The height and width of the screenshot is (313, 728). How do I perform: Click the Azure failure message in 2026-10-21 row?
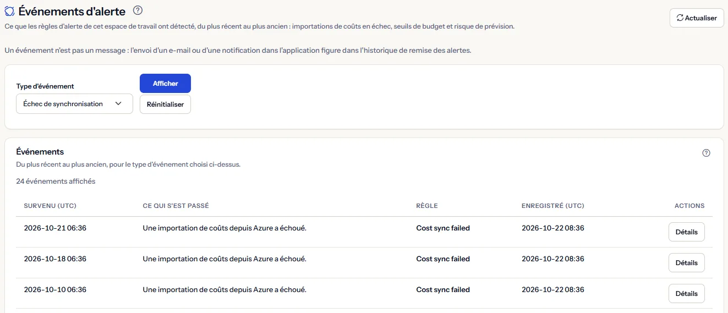pos(225,228)
